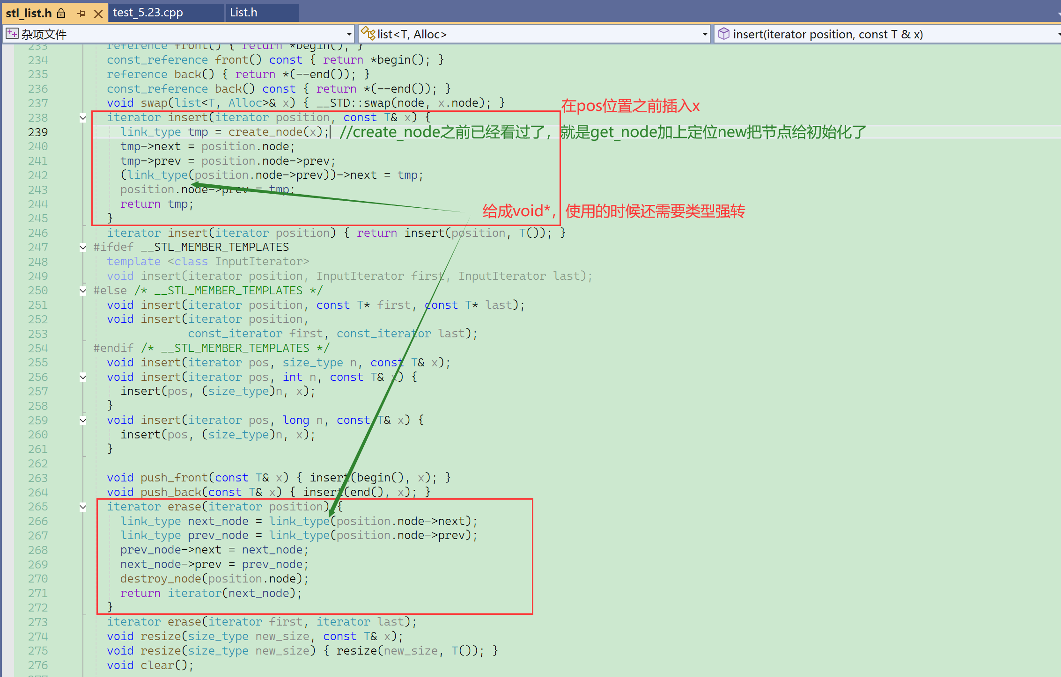Open the list<T, Alloc> class dropdown arrow
Viewport: 1061px width, 677px height.
(705, 34)
